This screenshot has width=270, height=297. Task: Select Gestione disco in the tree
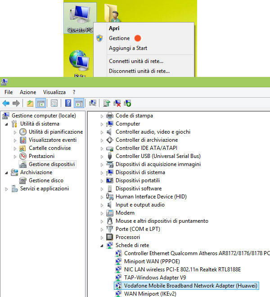click(x=46, y=180)
